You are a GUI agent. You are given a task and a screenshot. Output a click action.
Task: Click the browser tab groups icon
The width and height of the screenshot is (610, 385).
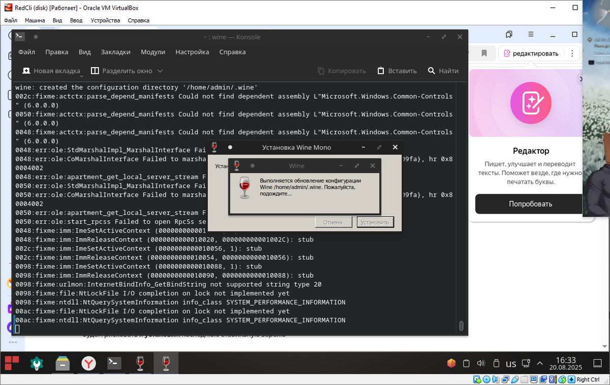tap(509, 34)
